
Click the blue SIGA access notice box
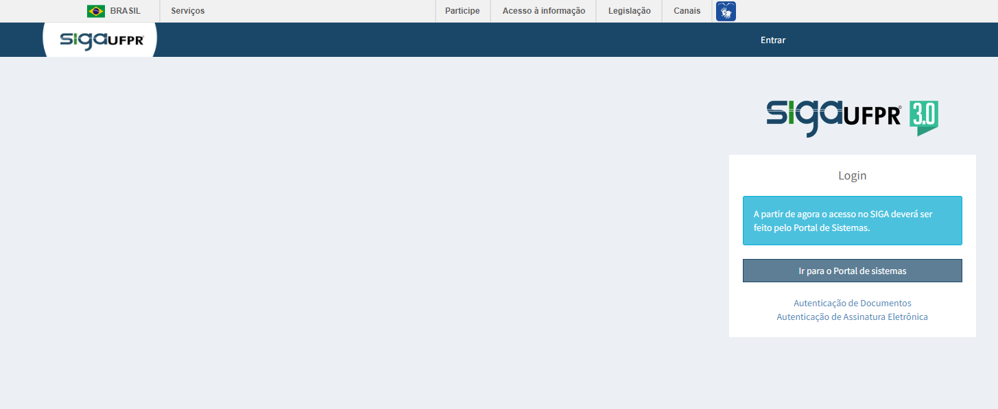(x=852, y=221)
